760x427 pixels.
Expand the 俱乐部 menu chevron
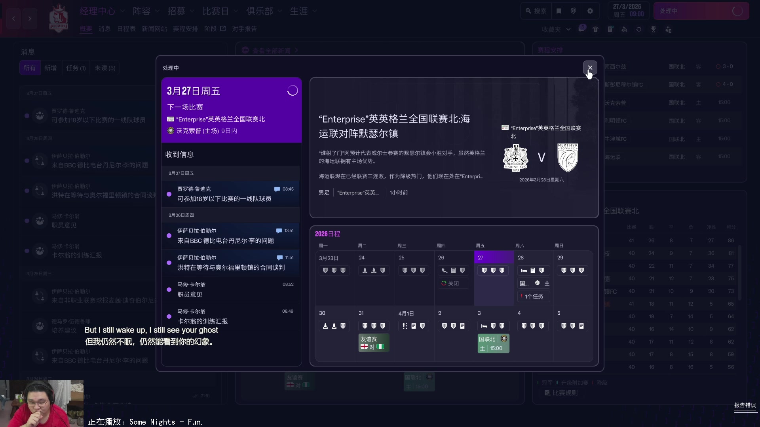tap(279, 11)
